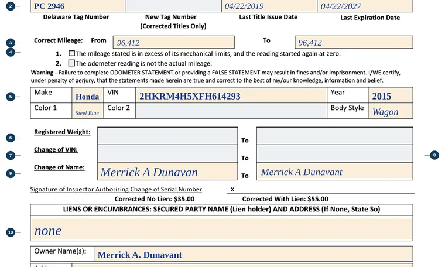Edit the Body Style field showing Wagon
Viewport: 445px width, 267px height.
pos(391,111)
